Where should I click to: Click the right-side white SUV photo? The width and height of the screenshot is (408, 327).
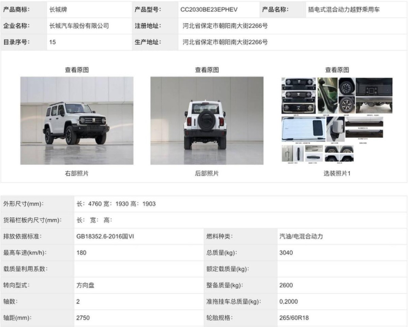77,121
